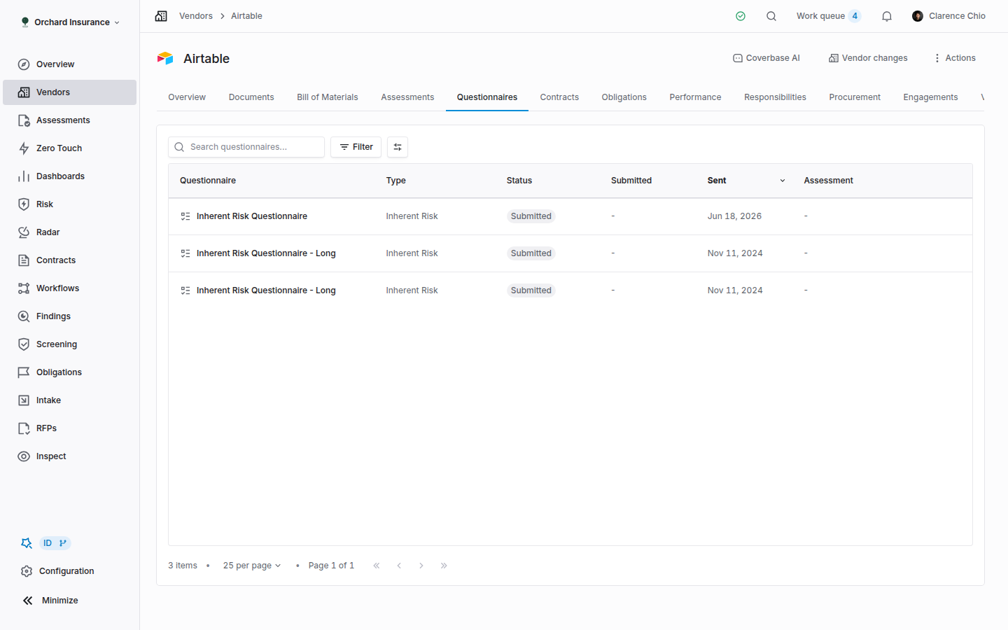Go to the Risk section
1008x630 pixels.
(x=69, y=204)
